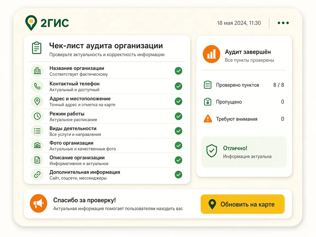Open the three-dots more options menu
Screen dimensions: 316x237
point(283,23)
